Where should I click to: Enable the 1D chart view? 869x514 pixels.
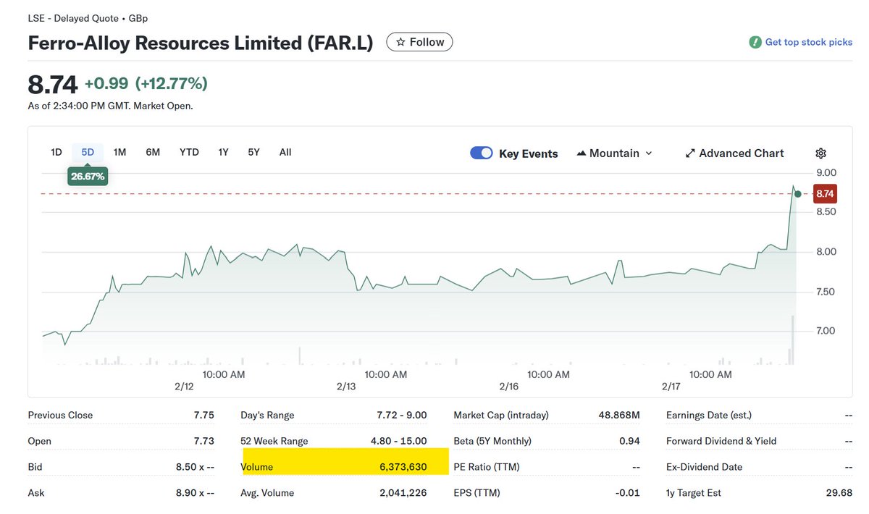56,152
